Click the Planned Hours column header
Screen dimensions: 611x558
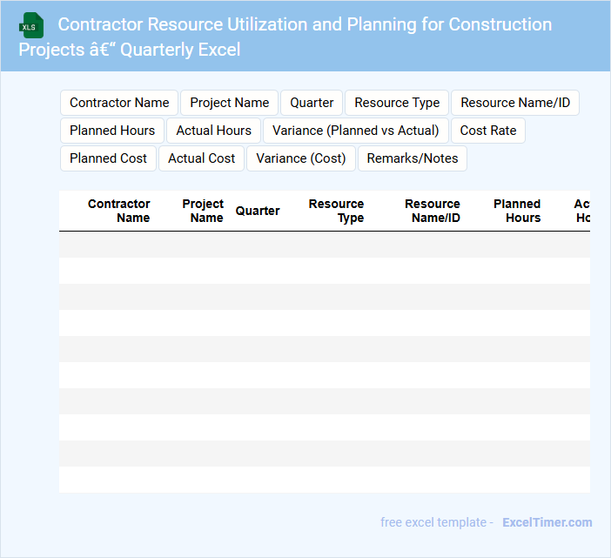pyautogui.click(x=517, y=211)
